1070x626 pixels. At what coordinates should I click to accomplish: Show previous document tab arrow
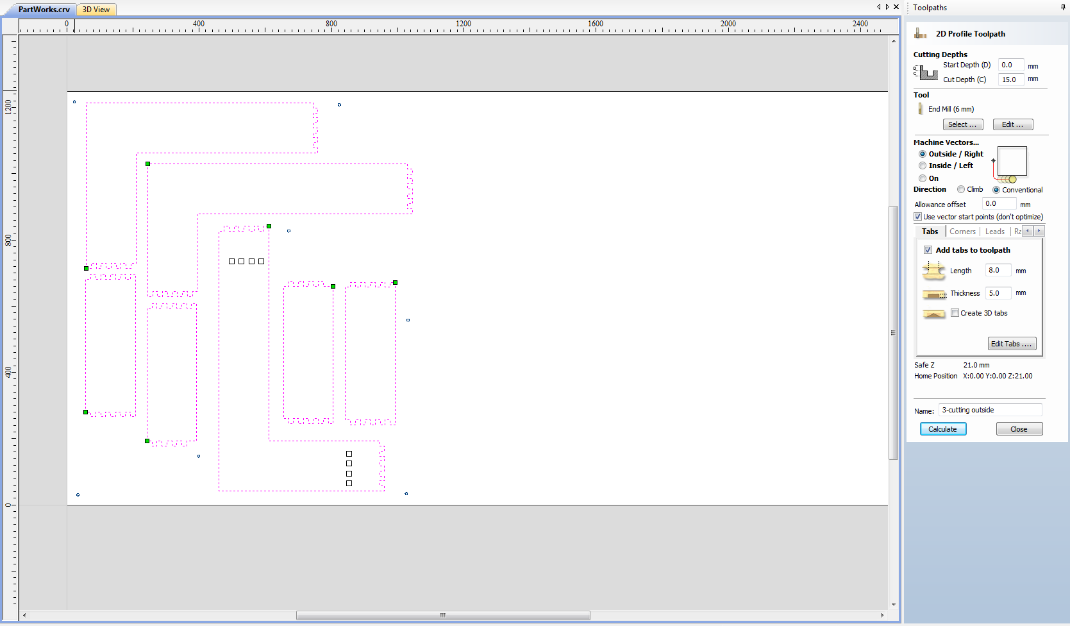click(879, 7)
